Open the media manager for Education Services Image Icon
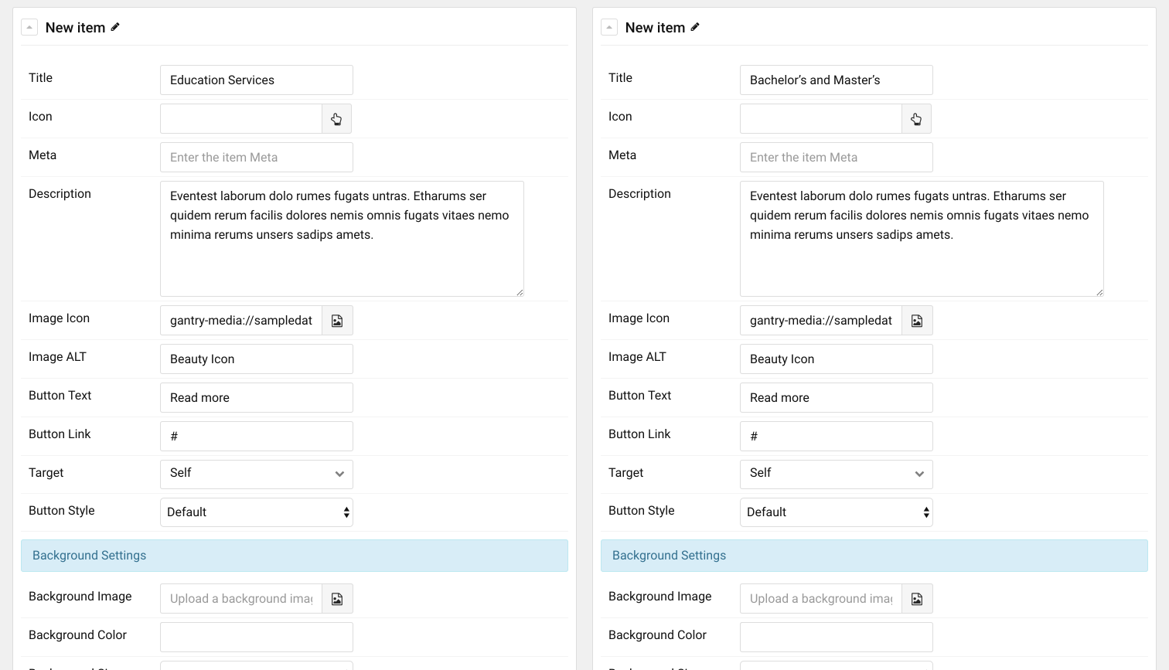This screenshot has width=1169, height=670. pos(337,320)
